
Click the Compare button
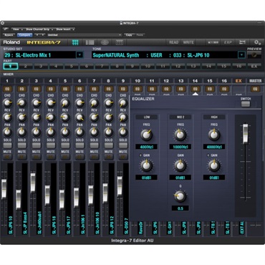click(x=24, y=35)
